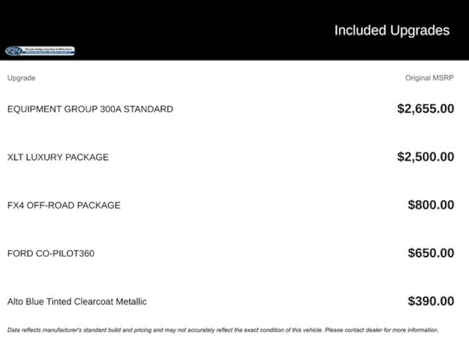
Task: Click the word PACKAGE in FX4 row
Action: pyautogui.click(x=98, y=205)
